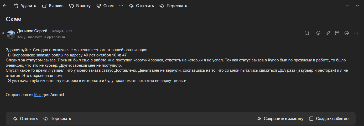Move the message to archive (В архив)
The height and width of the screenshot is (126, 364).
pyautogui.click(x=53, y=6)
